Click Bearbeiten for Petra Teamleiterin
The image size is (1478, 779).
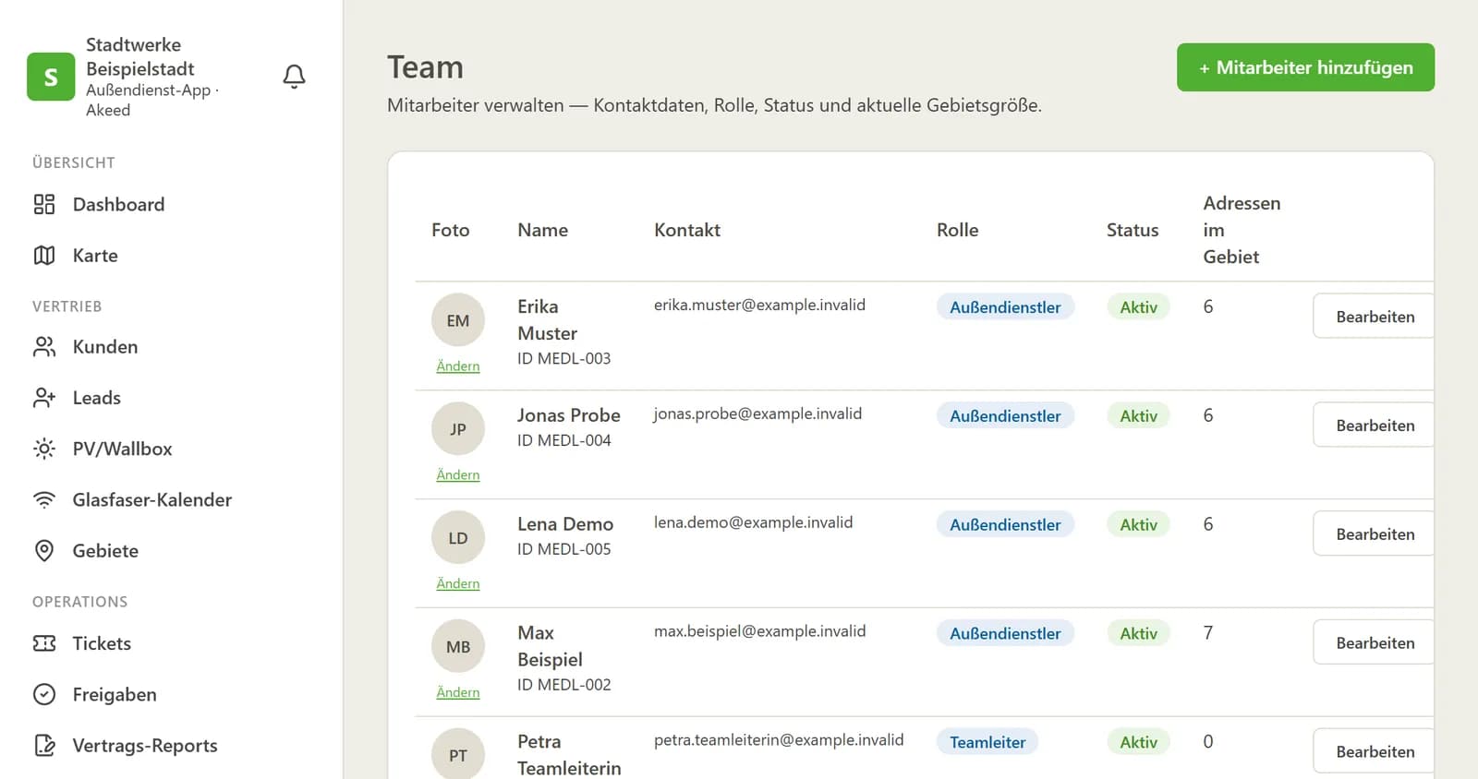pos(1374,751)
